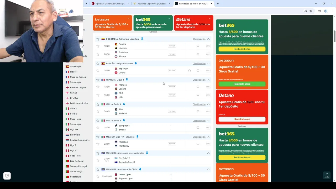Star the Mazatlán vs Monterrey match
336x189 pixels.
[x=98, y=144]
